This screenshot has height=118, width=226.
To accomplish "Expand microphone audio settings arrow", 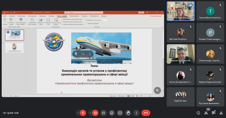I will (78, 113).
